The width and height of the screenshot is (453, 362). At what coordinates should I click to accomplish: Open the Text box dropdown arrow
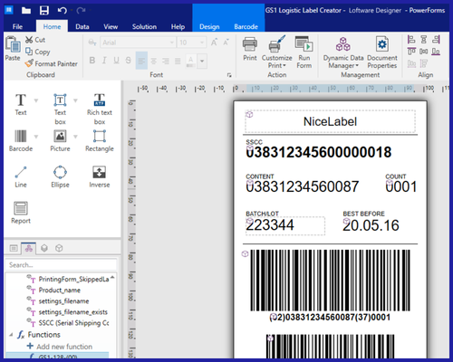(75, 100)
